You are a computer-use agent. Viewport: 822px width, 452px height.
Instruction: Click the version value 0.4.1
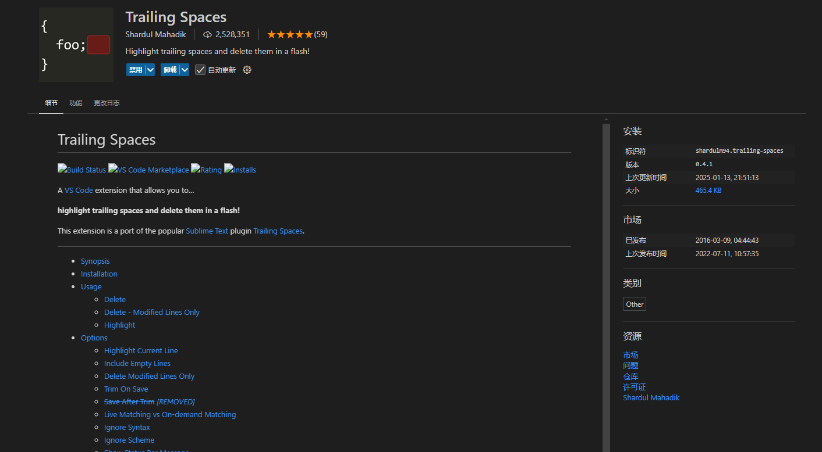tap(704, 164)
